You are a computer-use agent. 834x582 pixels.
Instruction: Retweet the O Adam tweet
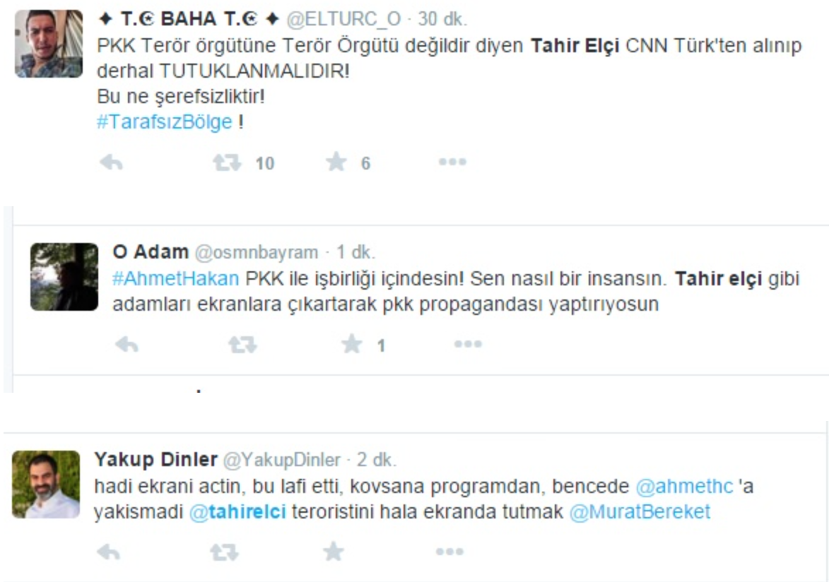[x=242, y=345]
